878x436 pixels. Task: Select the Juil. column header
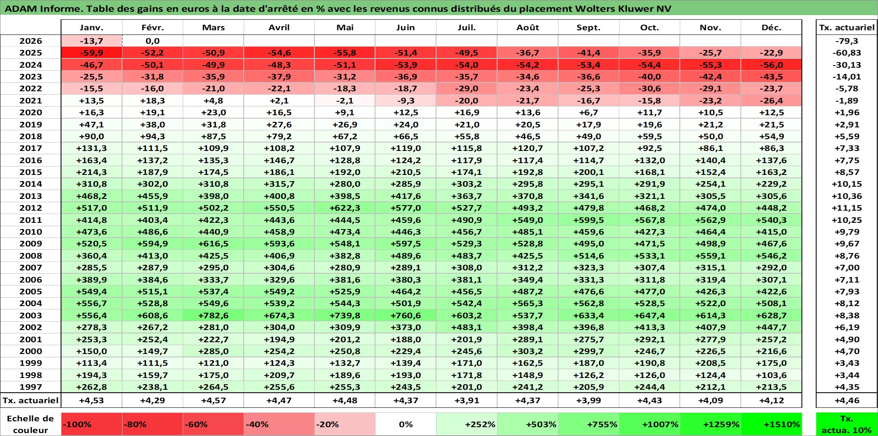point(467,27)
